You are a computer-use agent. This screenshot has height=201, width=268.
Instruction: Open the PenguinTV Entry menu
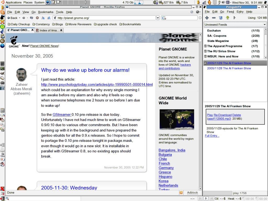(240, 12)
